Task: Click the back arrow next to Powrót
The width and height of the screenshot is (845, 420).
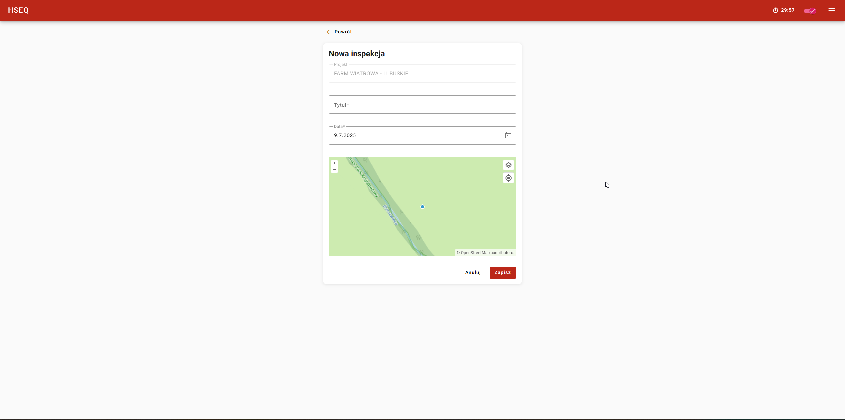Action: (x=329, y=32)
